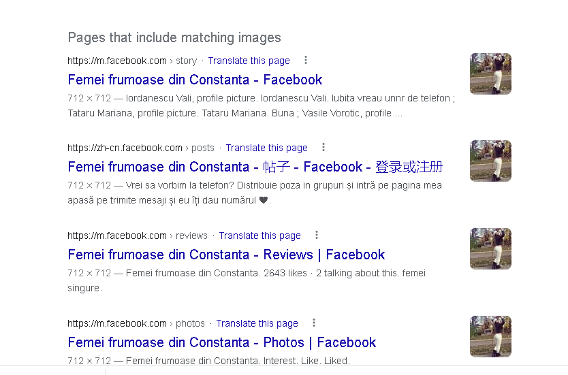Select the m.facebook.com photos URL breadcrumb
This screenshot has height=375, width=568.
click(x=136, y=323)
